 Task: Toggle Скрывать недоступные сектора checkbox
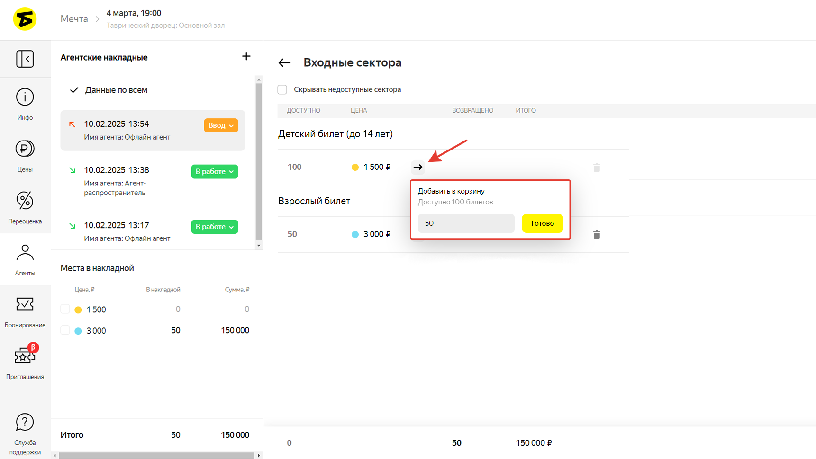282,89
